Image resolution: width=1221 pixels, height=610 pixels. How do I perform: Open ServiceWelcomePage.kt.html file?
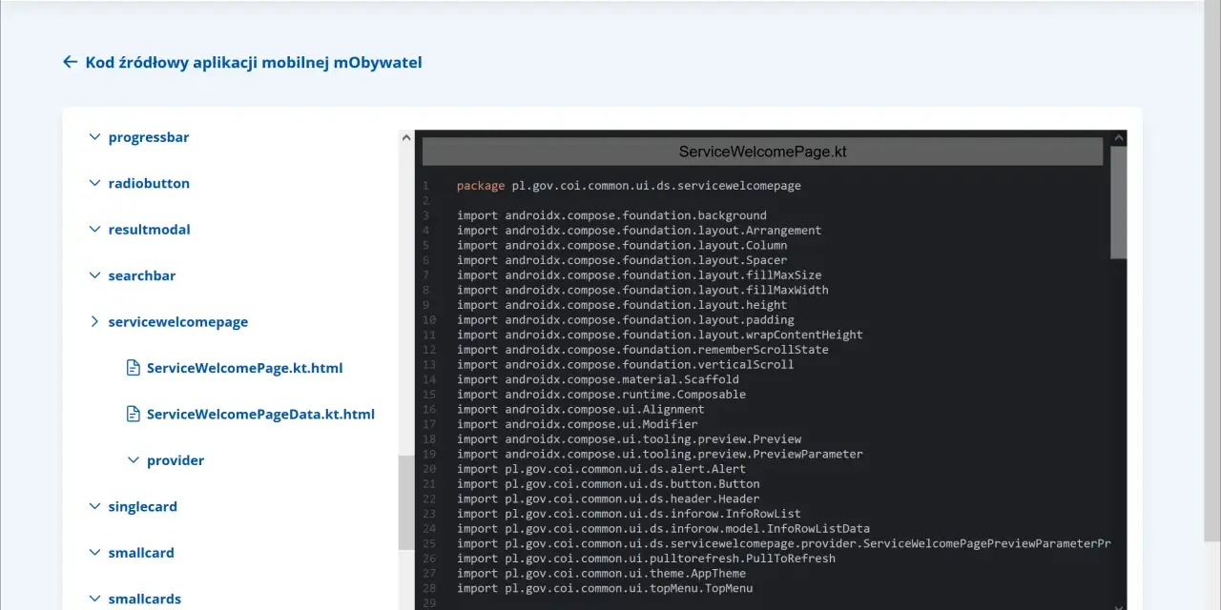[244, 368]
